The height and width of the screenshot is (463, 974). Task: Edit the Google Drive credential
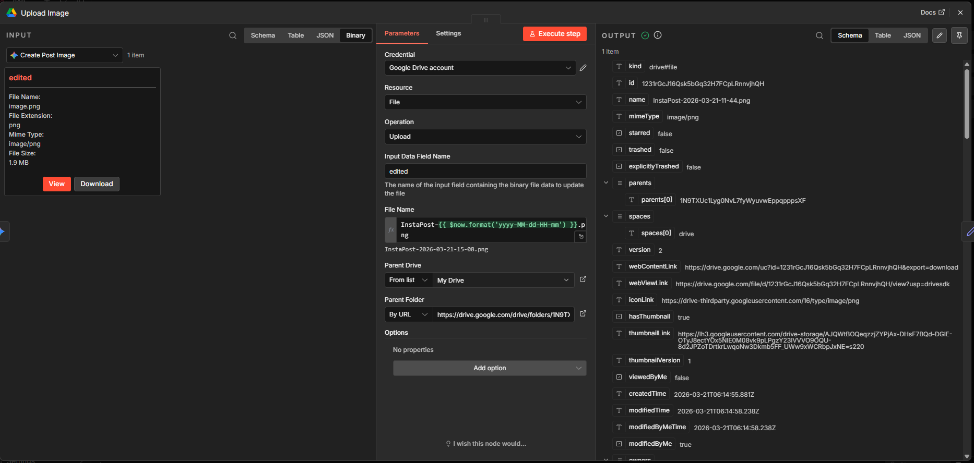[583, 68]
